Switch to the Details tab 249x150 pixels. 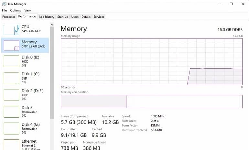pos(86,16)
